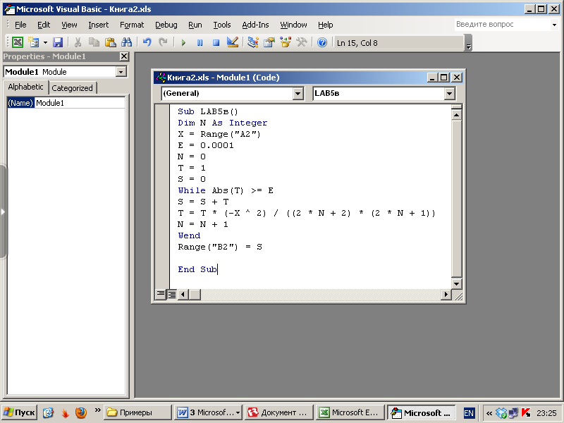Click the Firefox quick launch icon
The height and width of the screenshot is (423, 564).
click(80, 412)
